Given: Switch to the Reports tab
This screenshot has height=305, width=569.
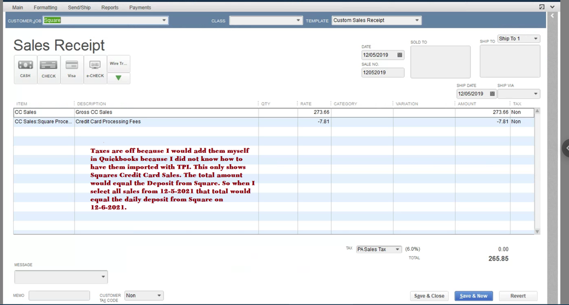Looking at the screenshot, I should (x=110, y=7).
